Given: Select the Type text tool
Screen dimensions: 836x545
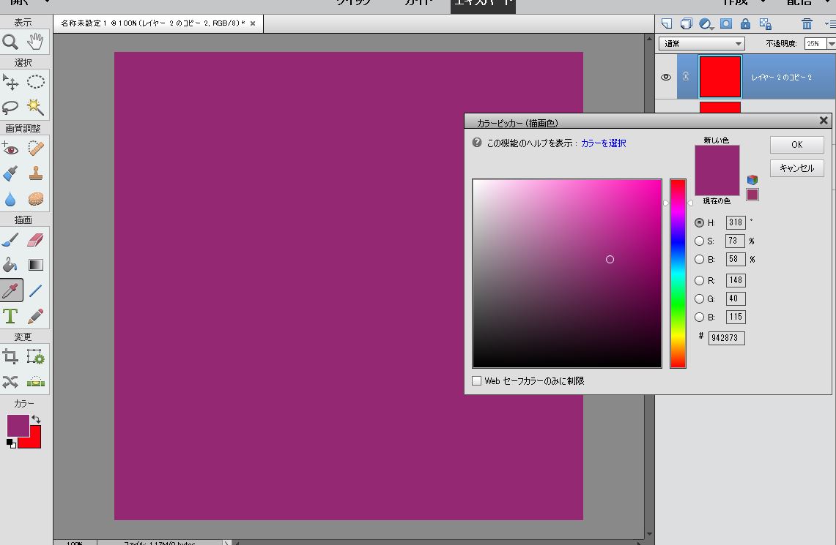Looking at the screenshot, I should click(10, 315).
